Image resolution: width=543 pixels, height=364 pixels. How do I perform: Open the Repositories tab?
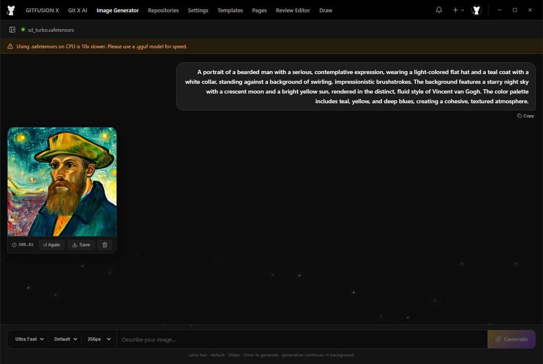[x=163, y=10]
